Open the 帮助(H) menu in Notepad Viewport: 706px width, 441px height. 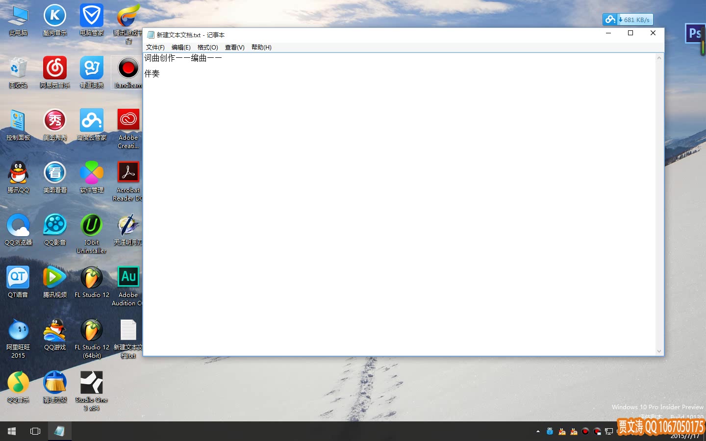[x=261, y=47]
